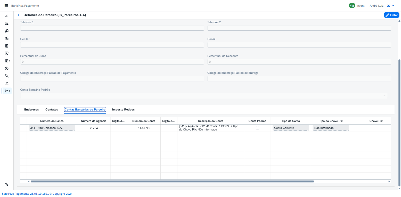
Task: Click the Telefone 1 input field
Action: tap(112, 28)
